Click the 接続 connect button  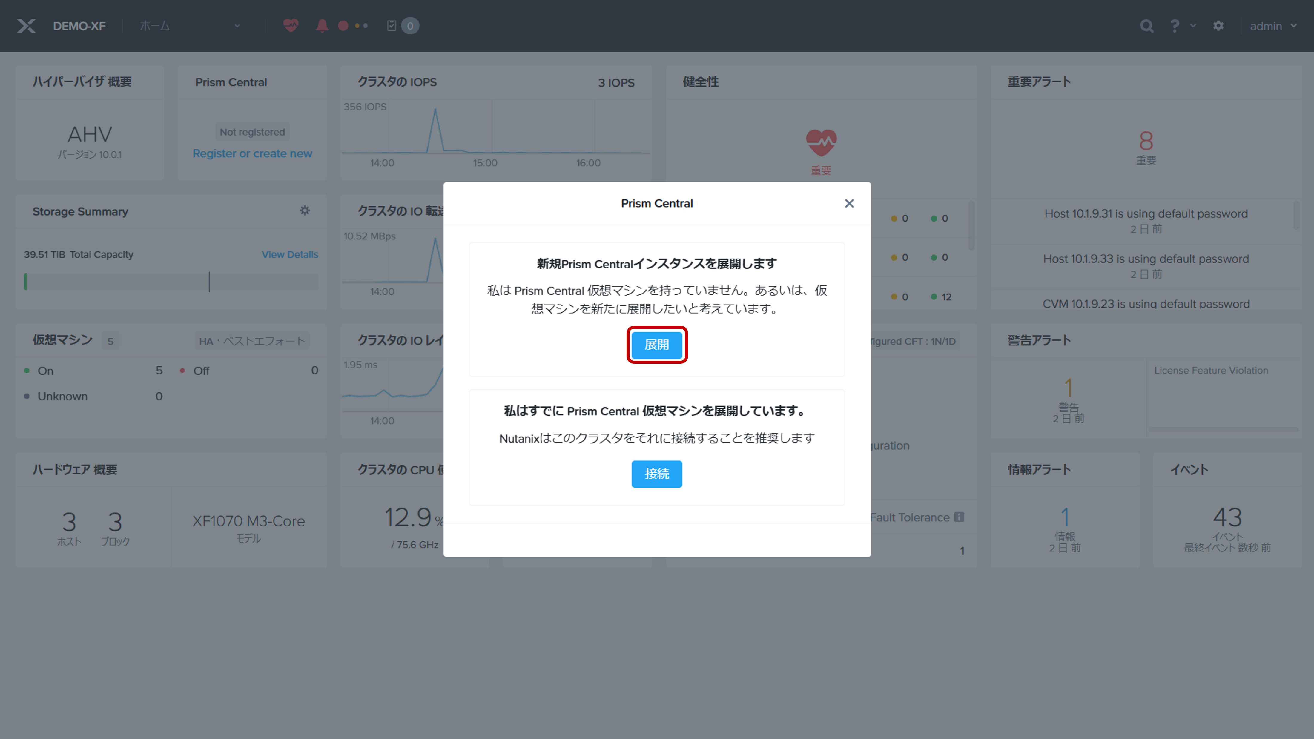tap(656, 474)
